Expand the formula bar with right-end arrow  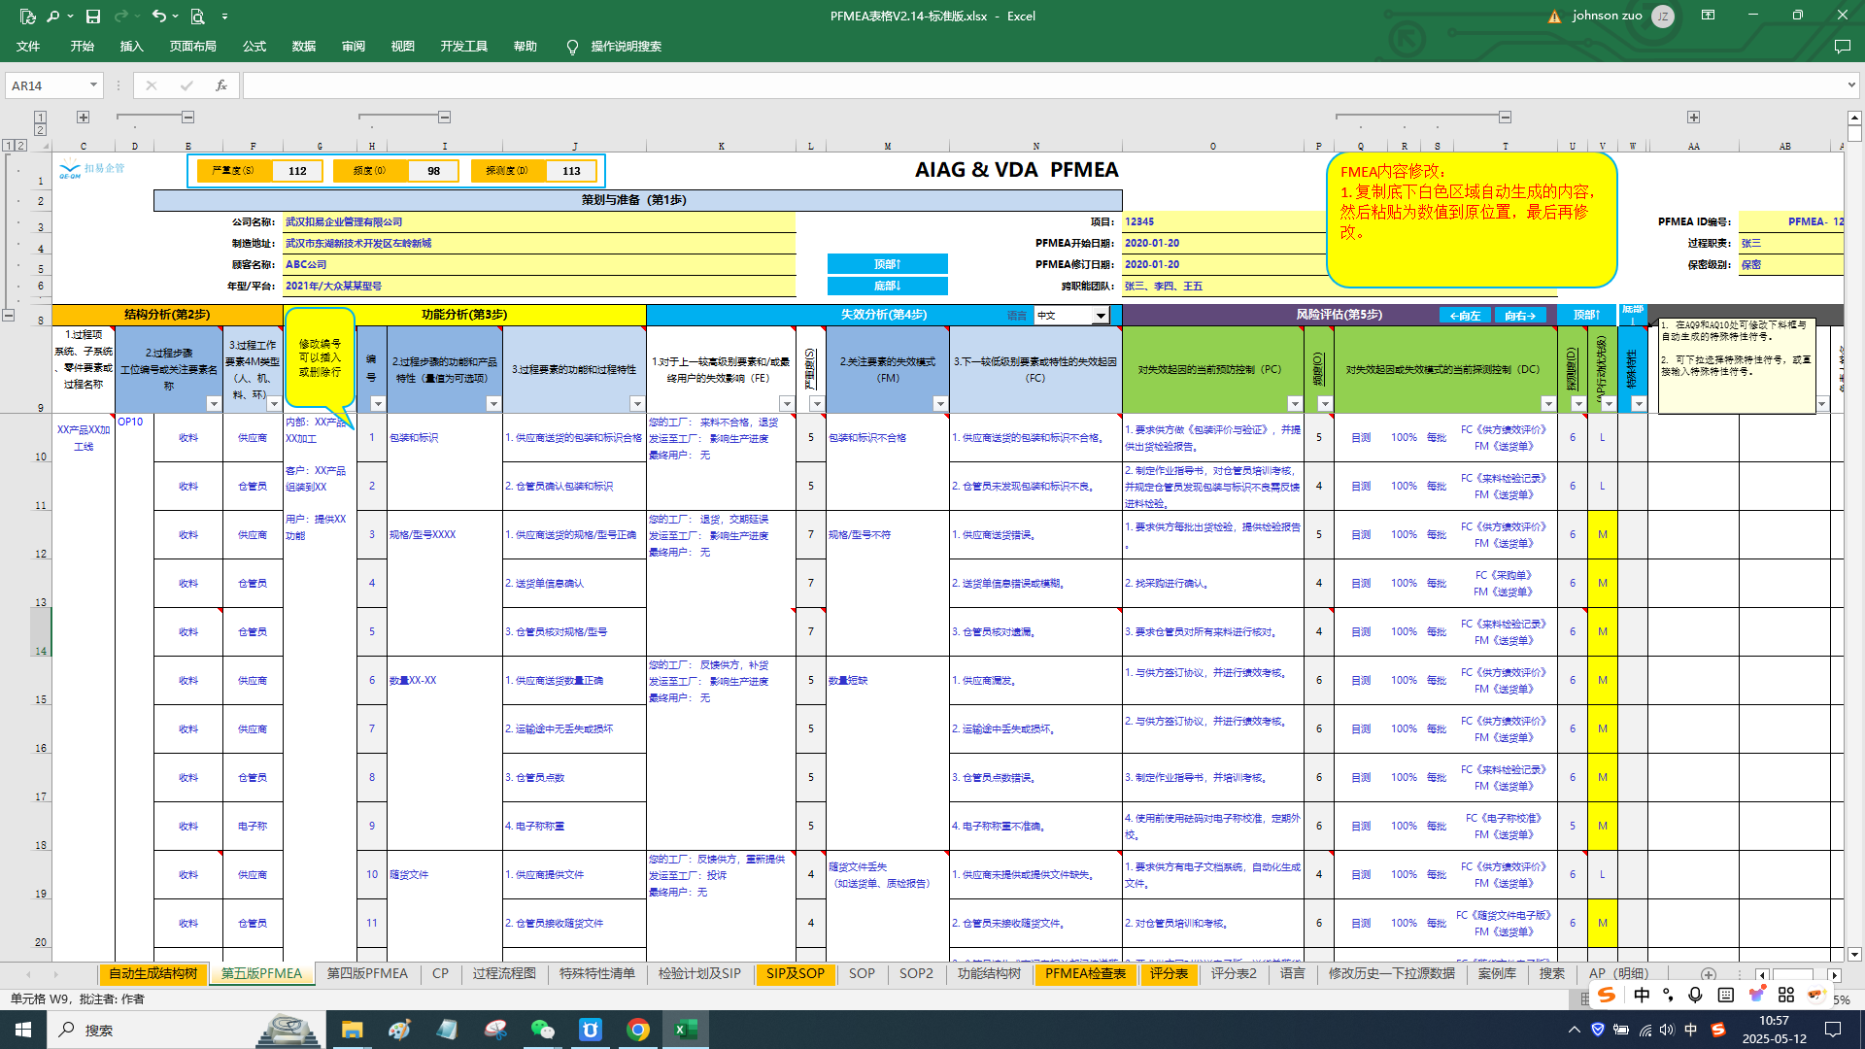pyautogui.click(x=1851, y=85)
